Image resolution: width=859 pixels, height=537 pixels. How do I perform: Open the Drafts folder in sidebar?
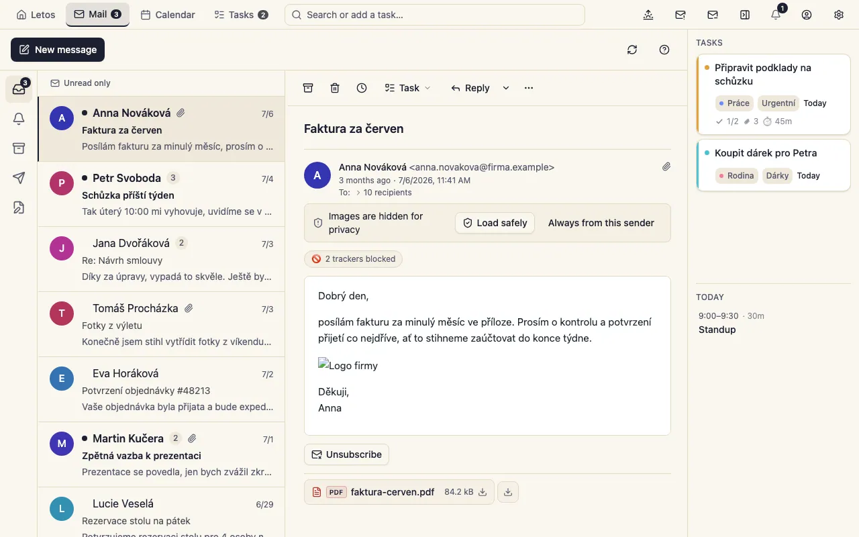(19, 207)
